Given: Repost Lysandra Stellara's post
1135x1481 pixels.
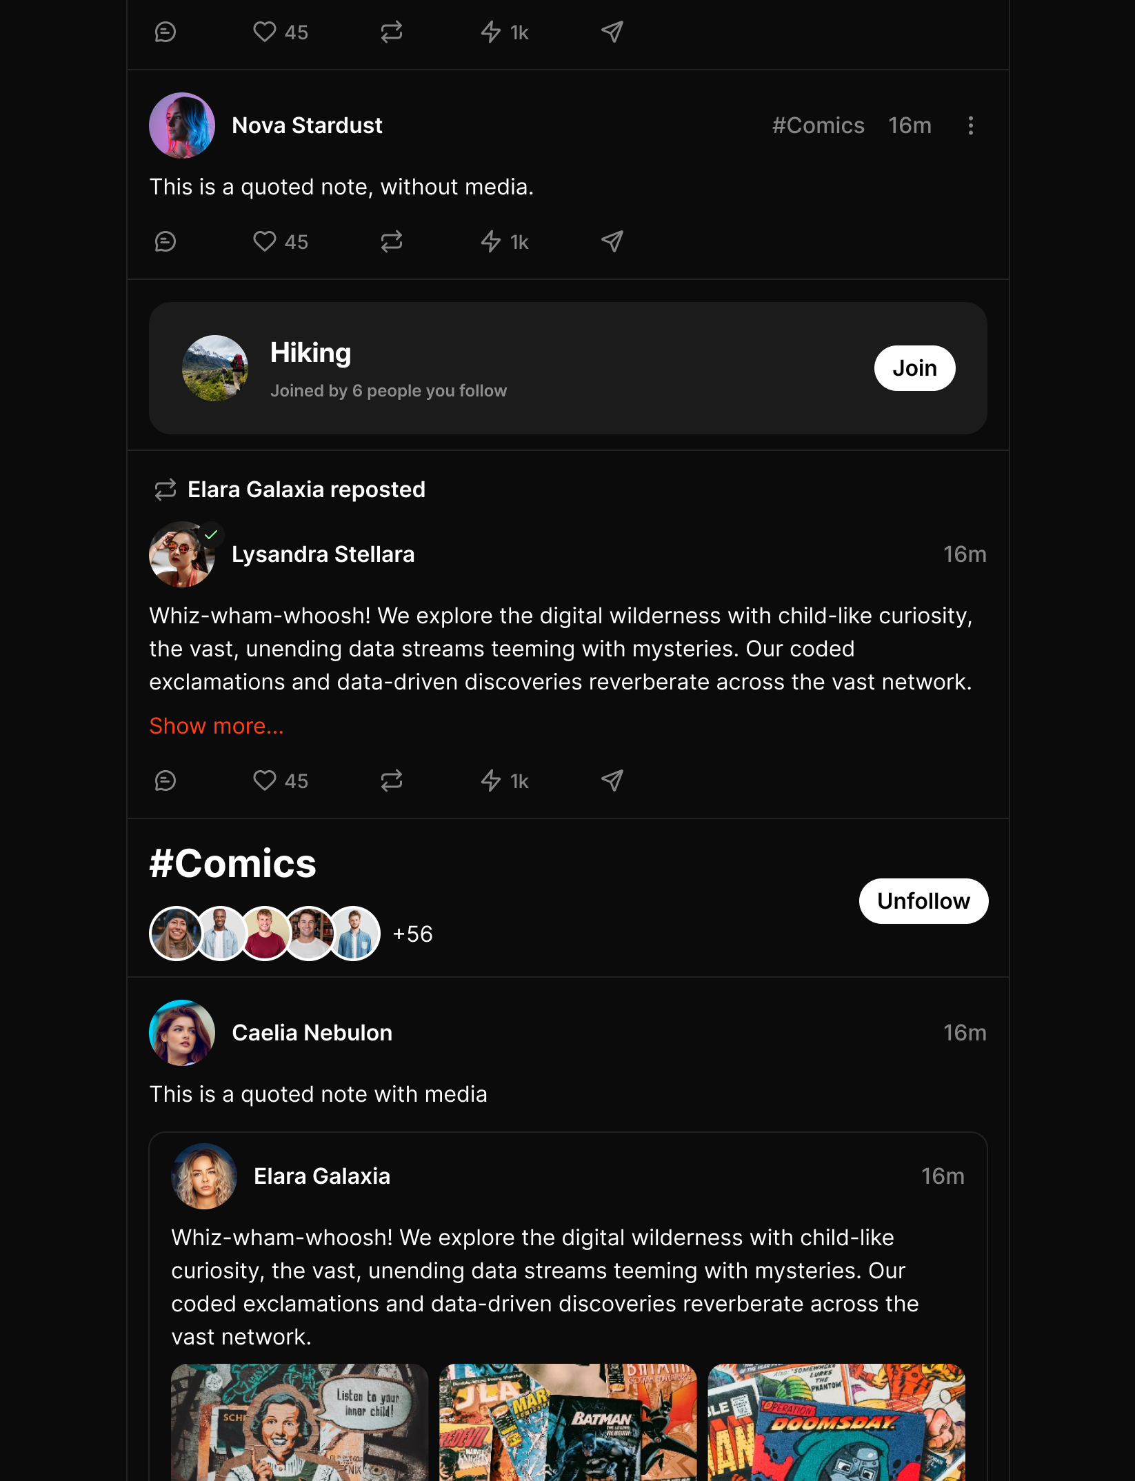Looking at the screenshot, I should [391, 780].
